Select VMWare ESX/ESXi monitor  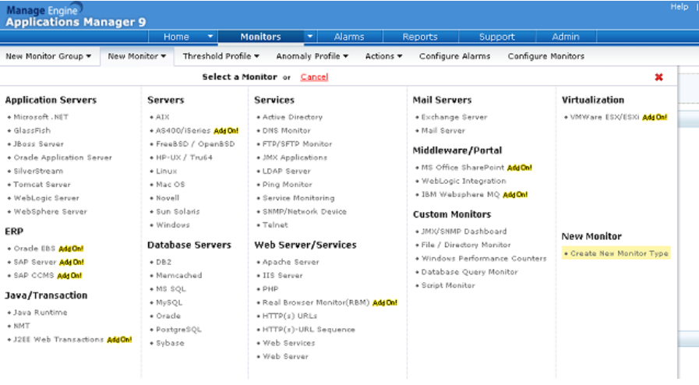point(605,117)
